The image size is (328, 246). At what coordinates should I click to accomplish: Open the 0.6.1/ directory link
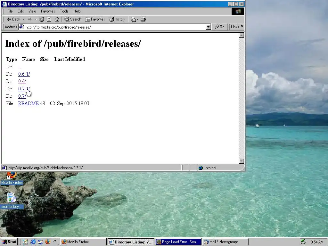click(x=24, y=74)
